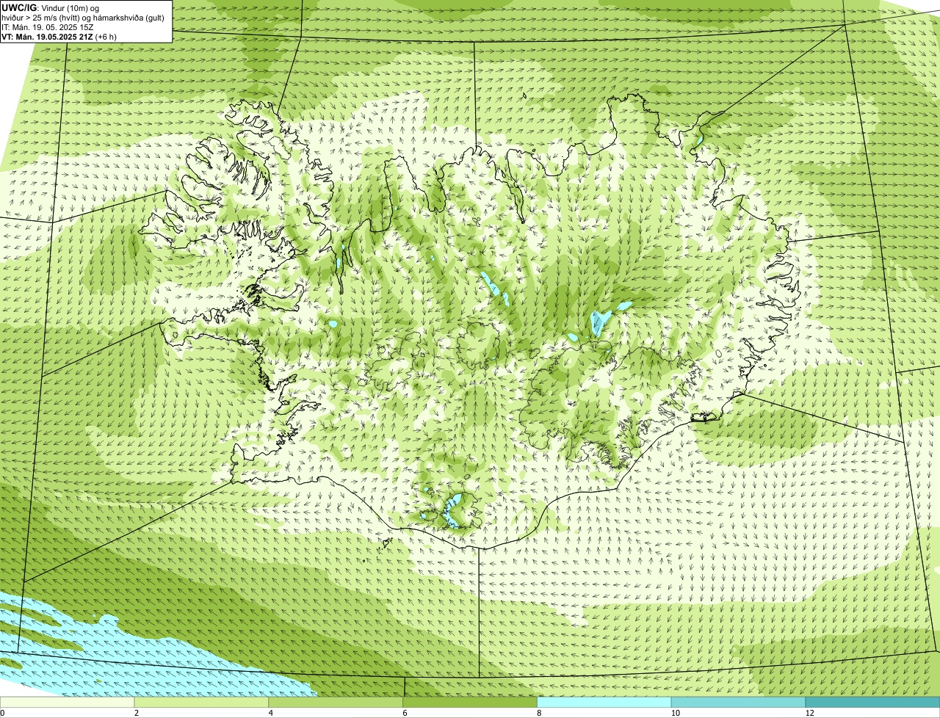Click the 4–6 green legend band

[336, 703]
